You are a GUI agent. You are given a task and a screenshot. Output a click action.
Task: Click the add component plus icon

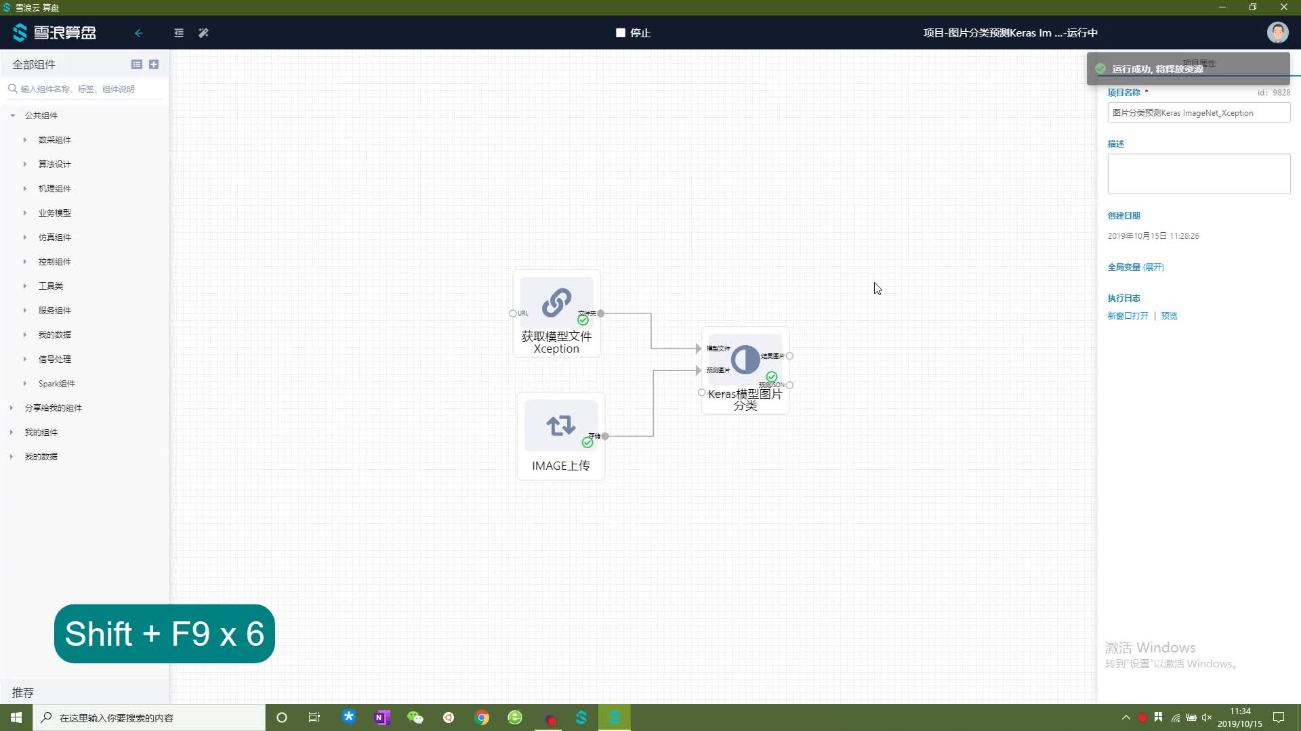coord(154,64)
